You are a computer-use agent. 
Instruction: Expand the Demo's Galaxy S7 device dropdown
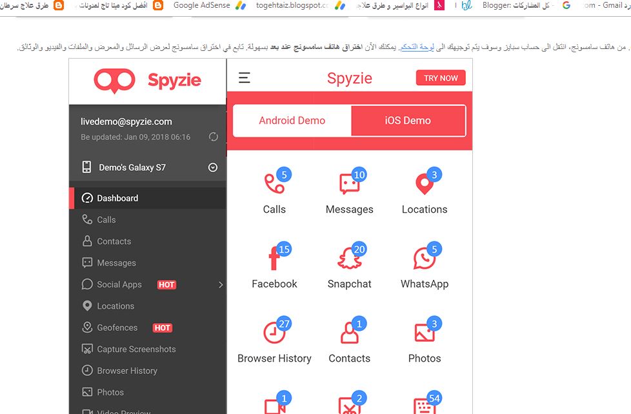(213, 168)
